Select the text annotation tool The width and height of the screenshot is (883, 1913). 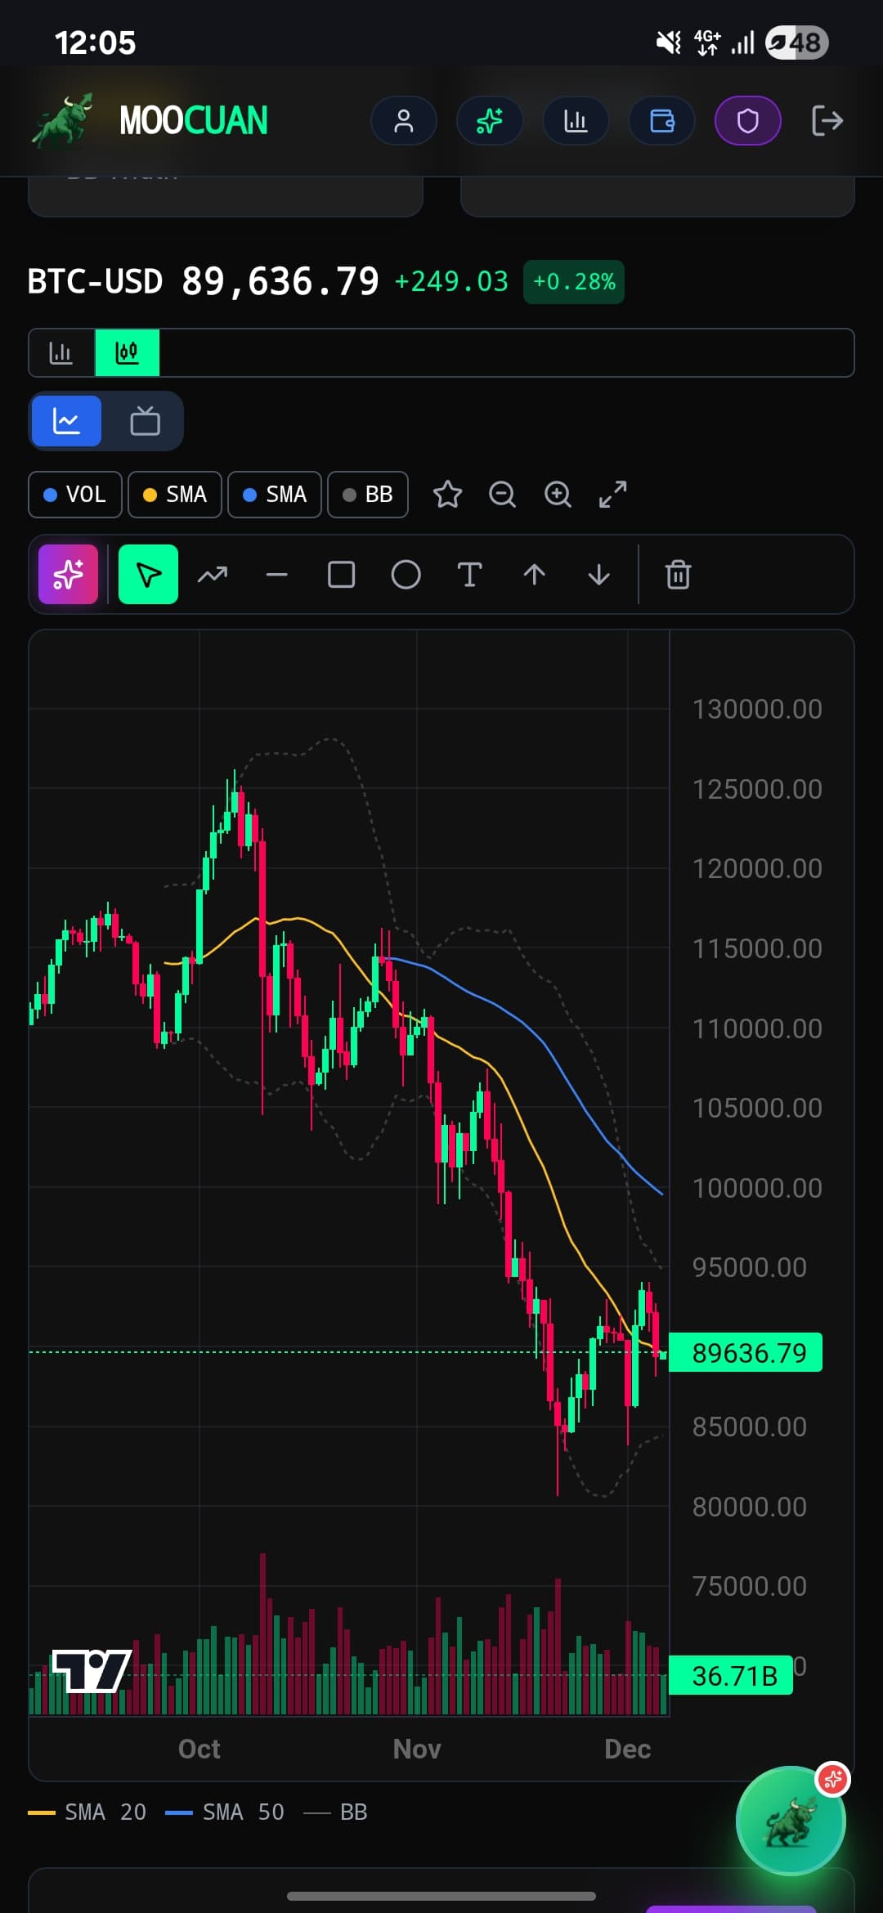coord(469,575)
